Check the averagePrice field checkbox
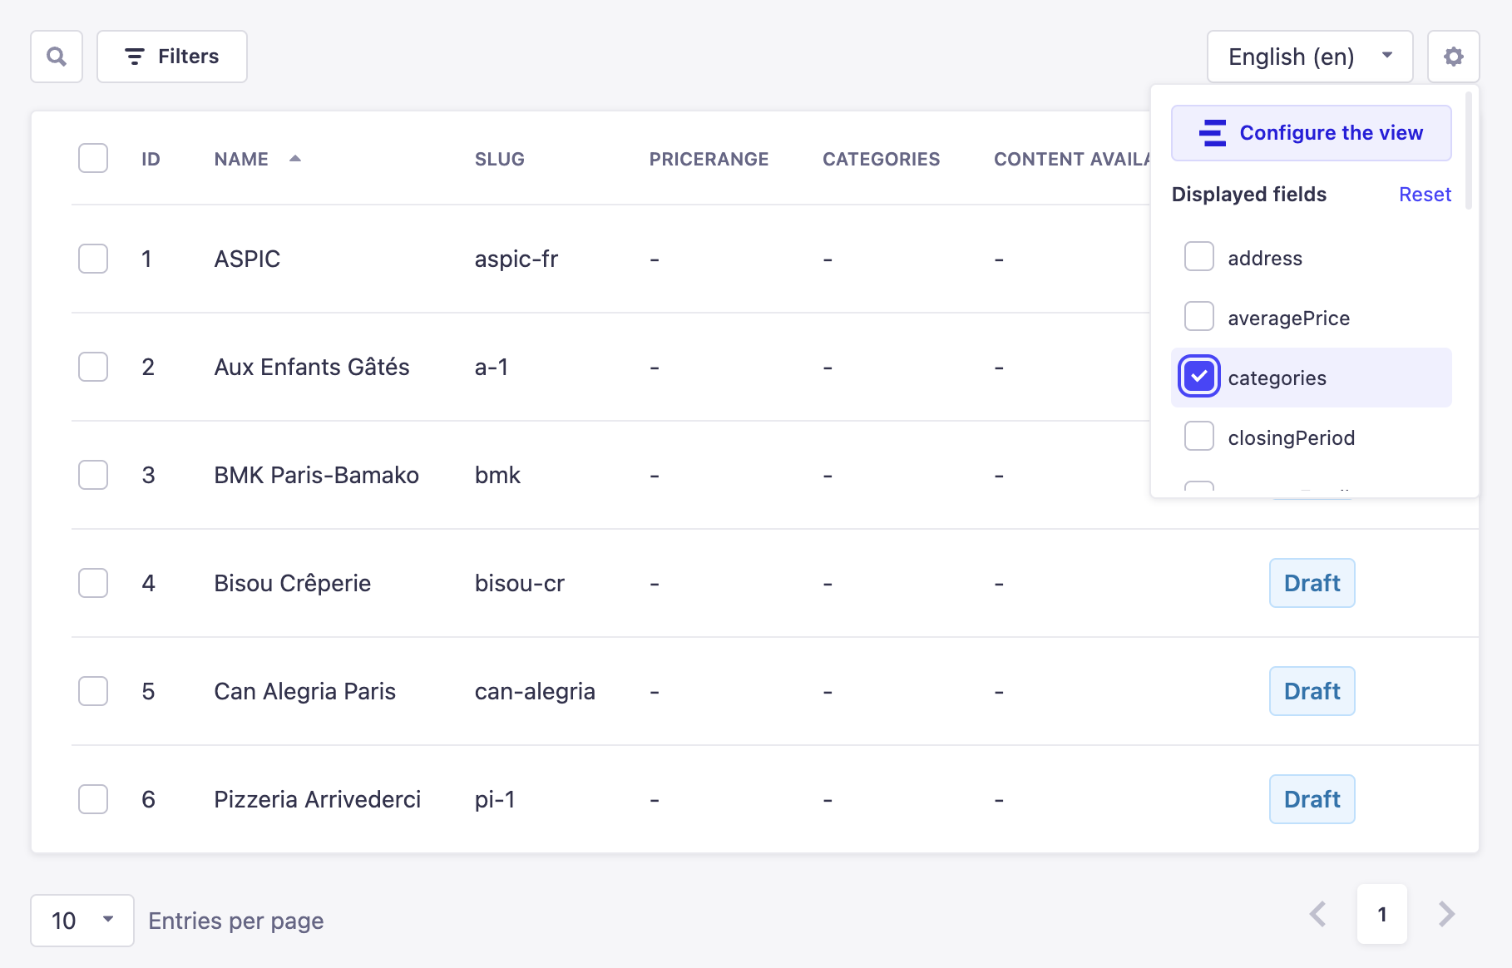1512x968 pixels. point(1198,317)
